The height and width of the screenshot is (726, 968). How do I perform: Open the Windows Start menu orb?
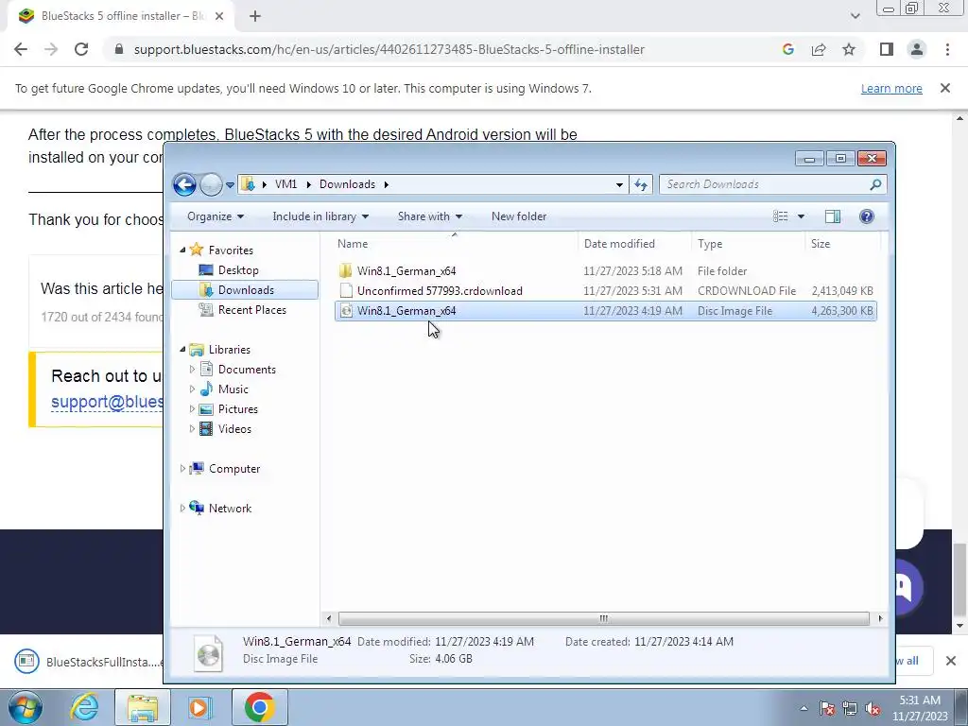click(26, 707)
